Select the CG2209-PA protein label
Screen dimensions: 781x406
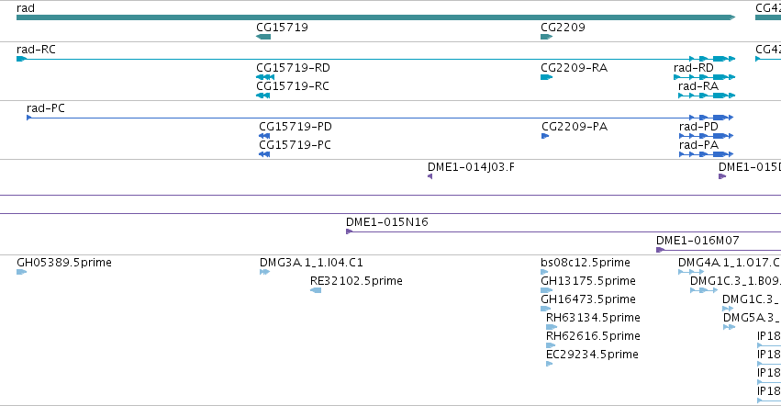(x=575, y=127)
